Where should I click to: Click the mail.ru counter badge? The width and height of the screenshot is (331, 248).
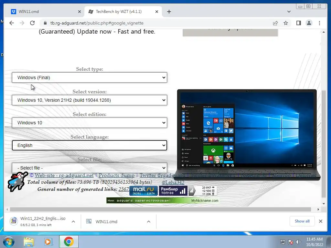tap(144, 191)
